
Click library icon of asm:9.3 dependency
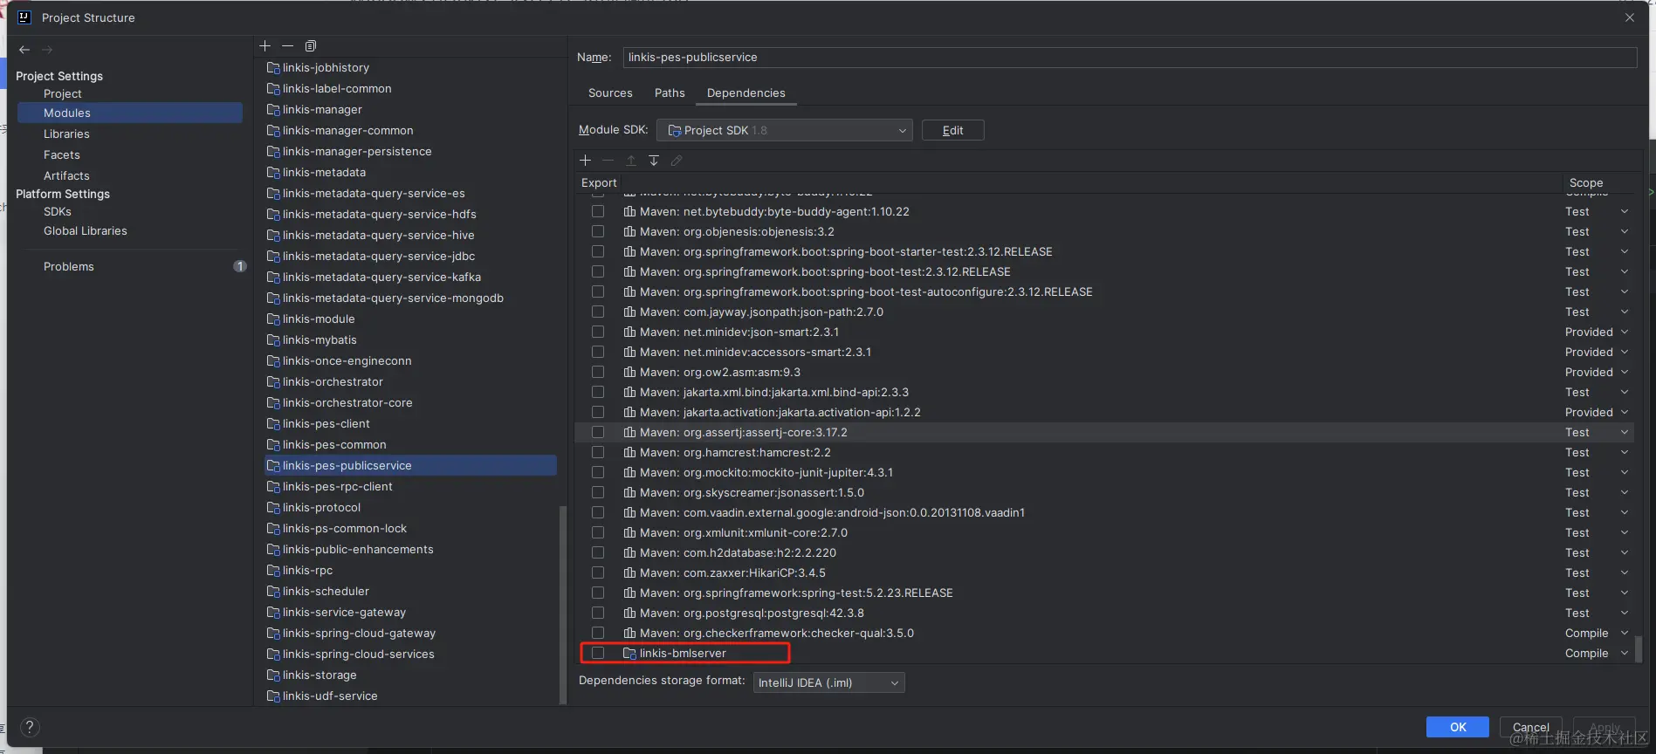[629, 373]
